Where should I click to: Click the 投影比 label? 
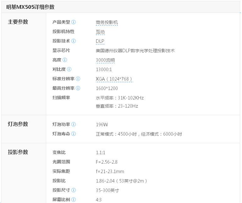coord(59,181)
